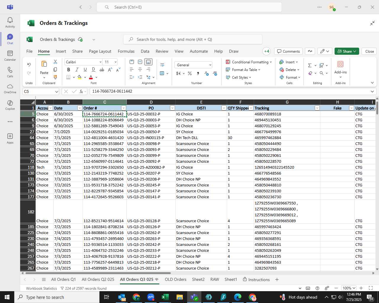The image size is (379, 303).
Task: Click the Borders icon
Action: pyautogui.click(x=68, y=77)
